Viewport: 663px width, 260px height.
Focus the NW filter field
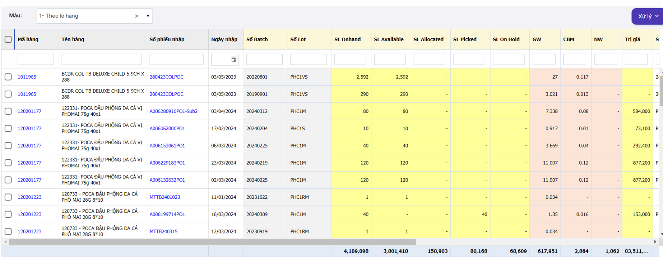pos(606,59)
